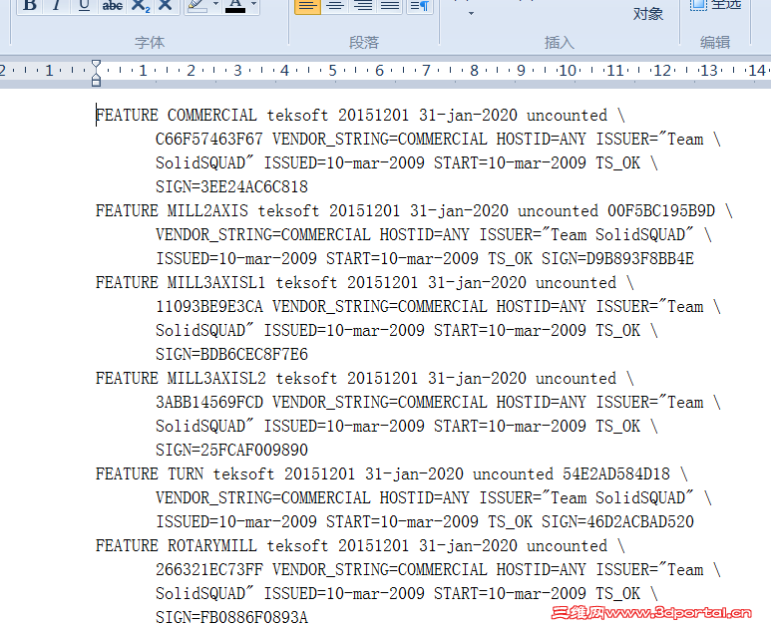Viewport: 771px width, 626px height.
Task: Click the text C66F57463F67
Action: (209, 140)
